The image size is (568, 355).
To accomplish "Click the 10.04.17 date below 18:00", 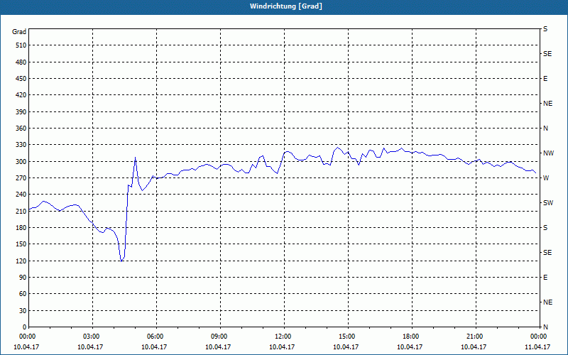I will tap(410, 347).
